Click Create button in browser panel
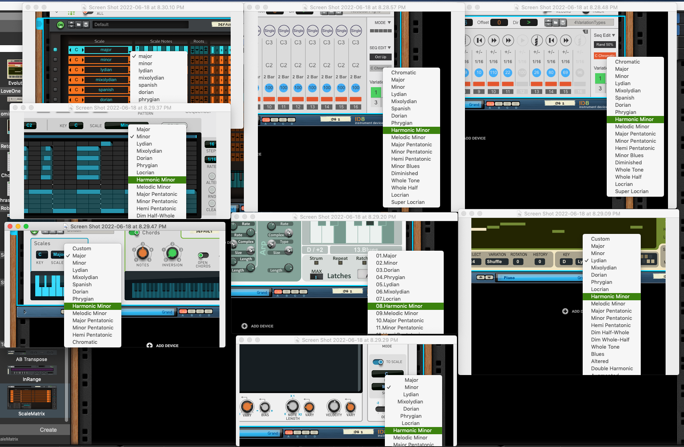The width and height of the screenshot is (684, 447). pos(48,430)
